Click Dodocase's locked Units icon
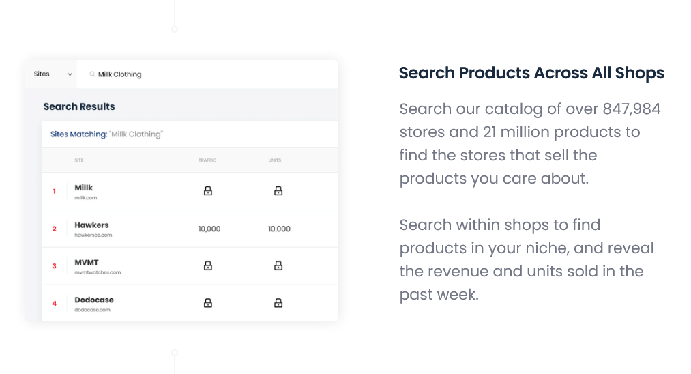This screenshot has height=374, width=691. (x=278, y=303)
